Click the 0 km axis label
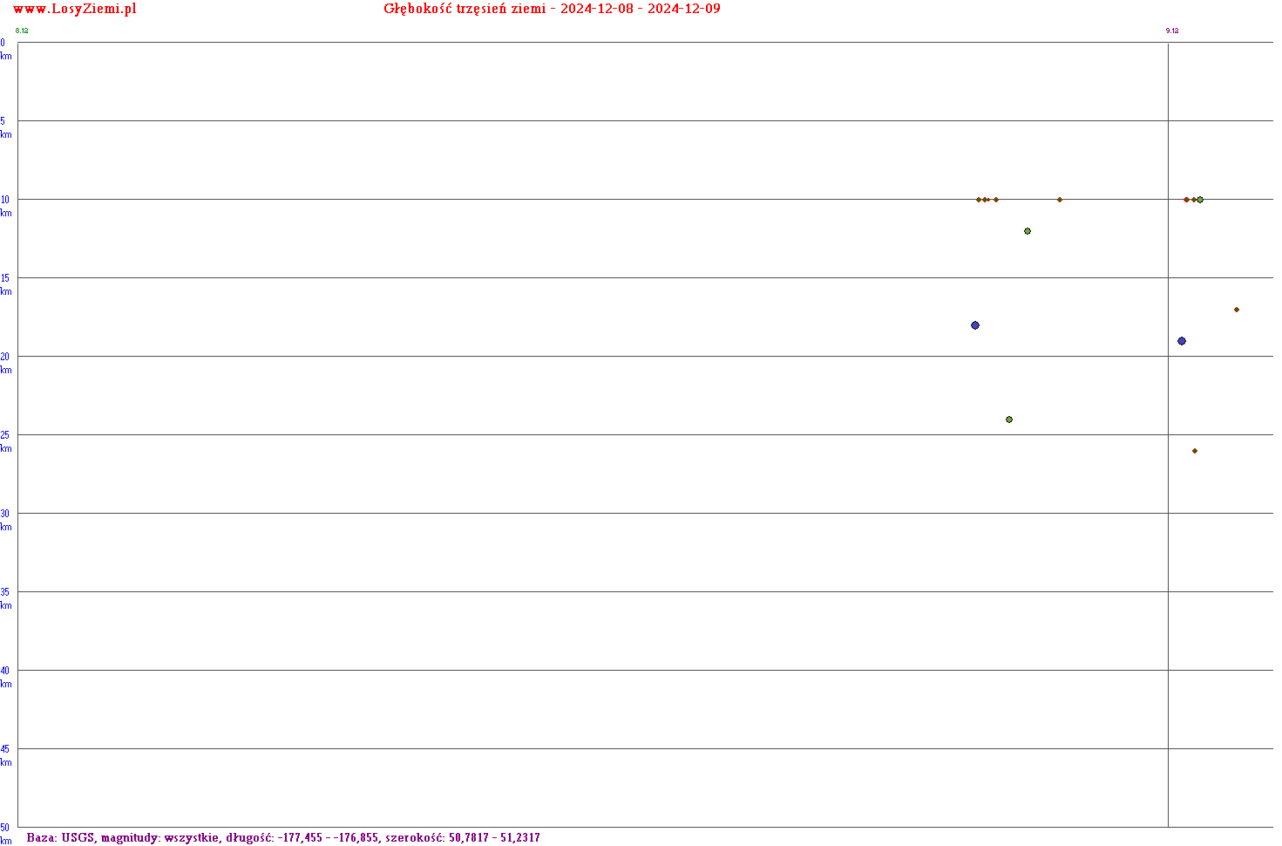This screenshot has height=846, width=1282. 5,50
